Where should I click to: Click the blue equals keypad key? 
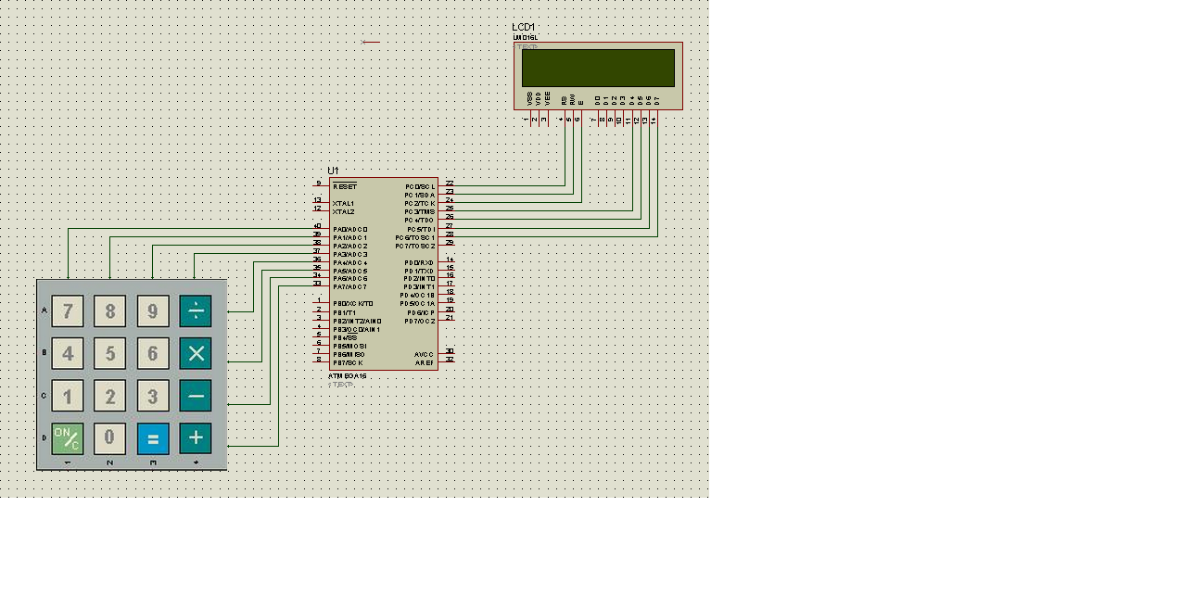pyautogui.click(x=153, y=438)
